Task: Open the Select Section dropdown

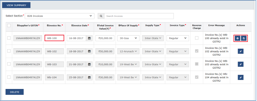Action: (x=60, y=16)
